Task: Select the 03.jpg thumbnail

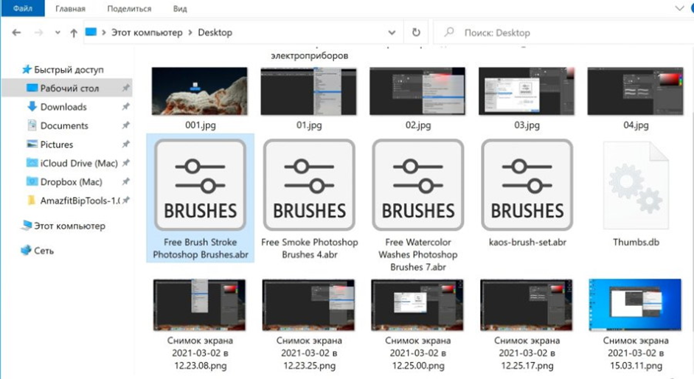Action: 527,91
